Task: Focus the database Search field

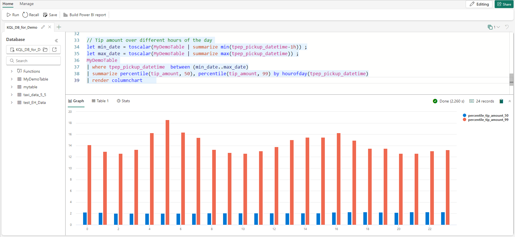Action: click(x=33, y=61)
